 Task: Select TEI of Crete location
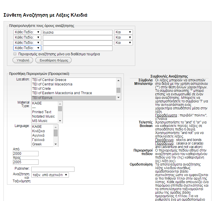(74, 89)
